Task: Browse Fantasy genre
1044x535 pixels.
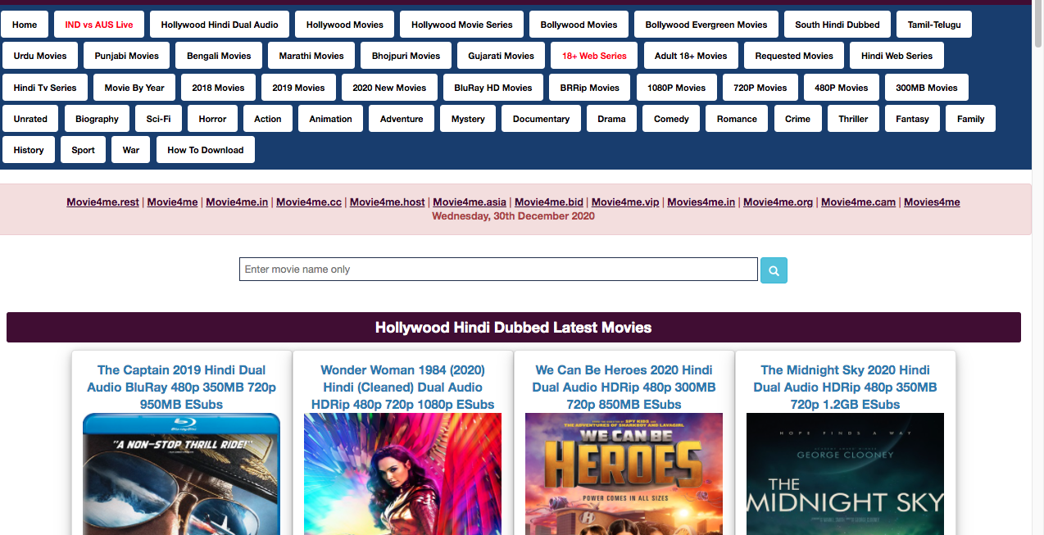Action: pos(913,119)
